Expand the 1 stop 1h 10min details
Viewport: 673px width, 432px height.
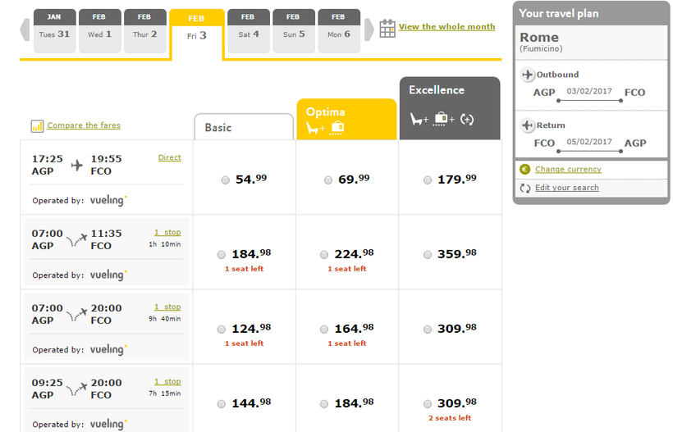point(167,233)
